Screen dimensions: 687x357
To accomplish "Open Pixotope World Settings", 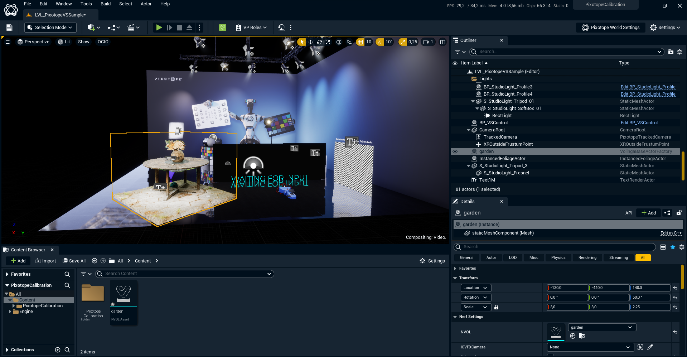I will pyautogui.click(x=610, y=28).
